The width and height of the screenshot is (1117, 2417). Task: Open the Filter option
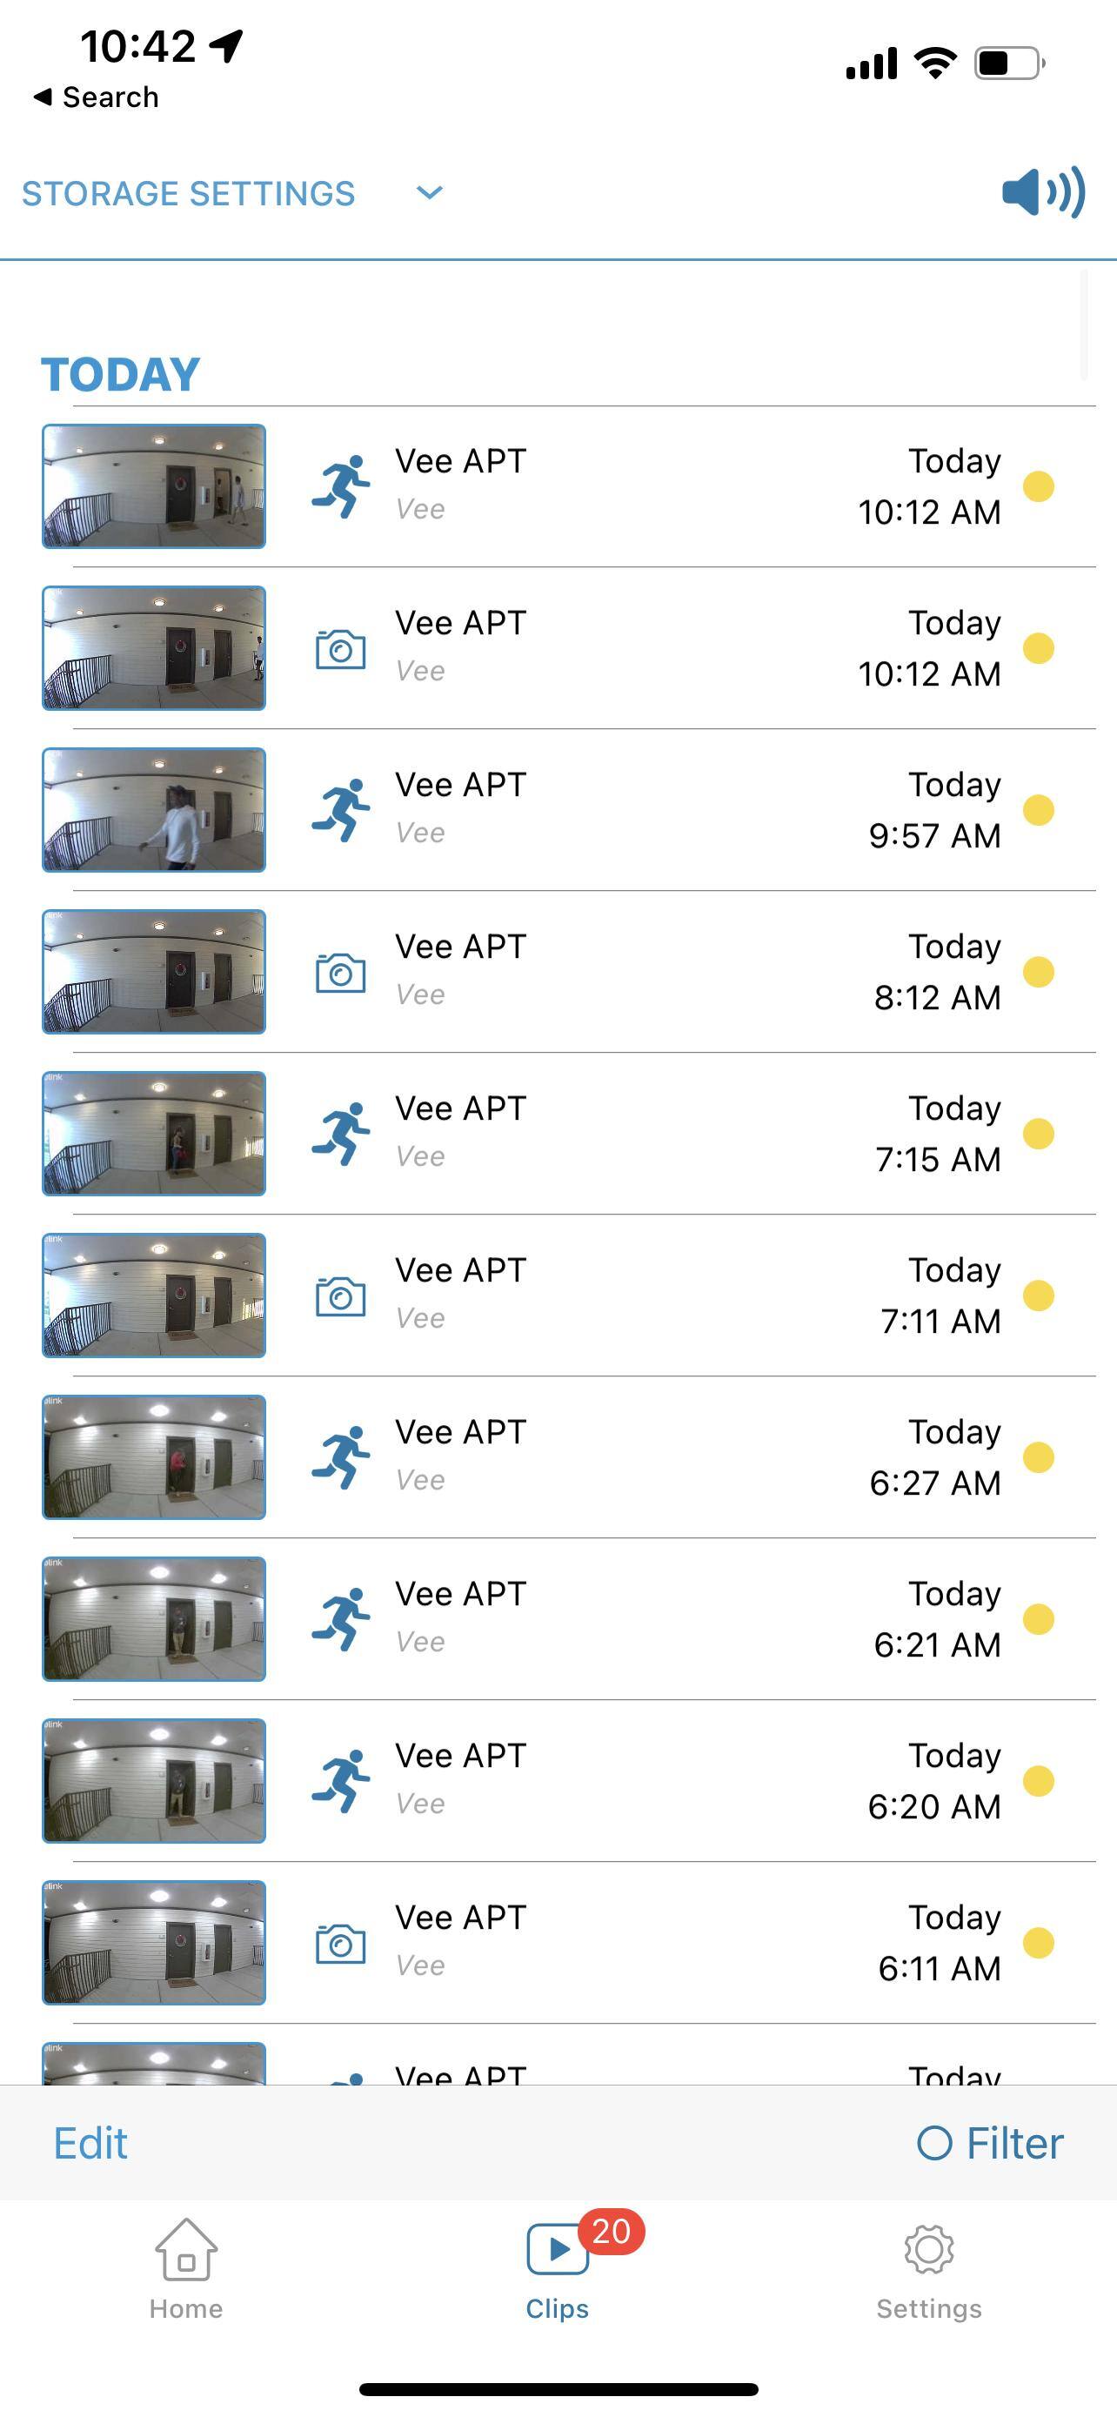[x=989, y=2143]
